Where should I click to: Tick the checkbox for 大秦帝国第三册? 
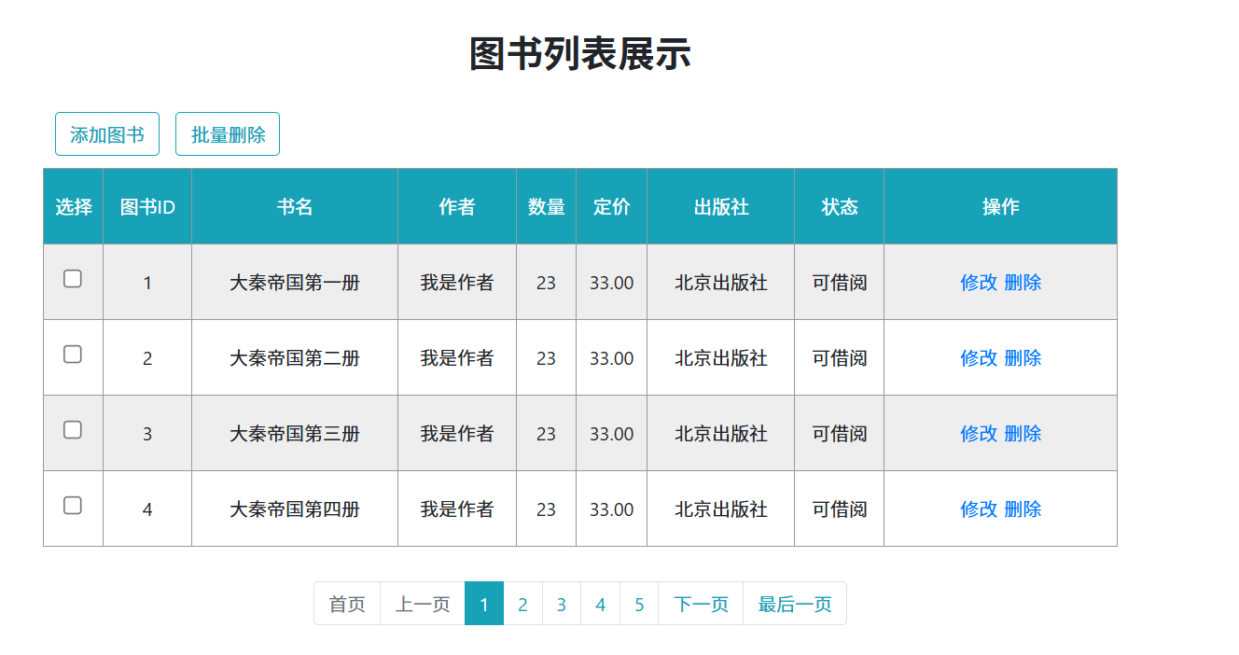point(73,430)
